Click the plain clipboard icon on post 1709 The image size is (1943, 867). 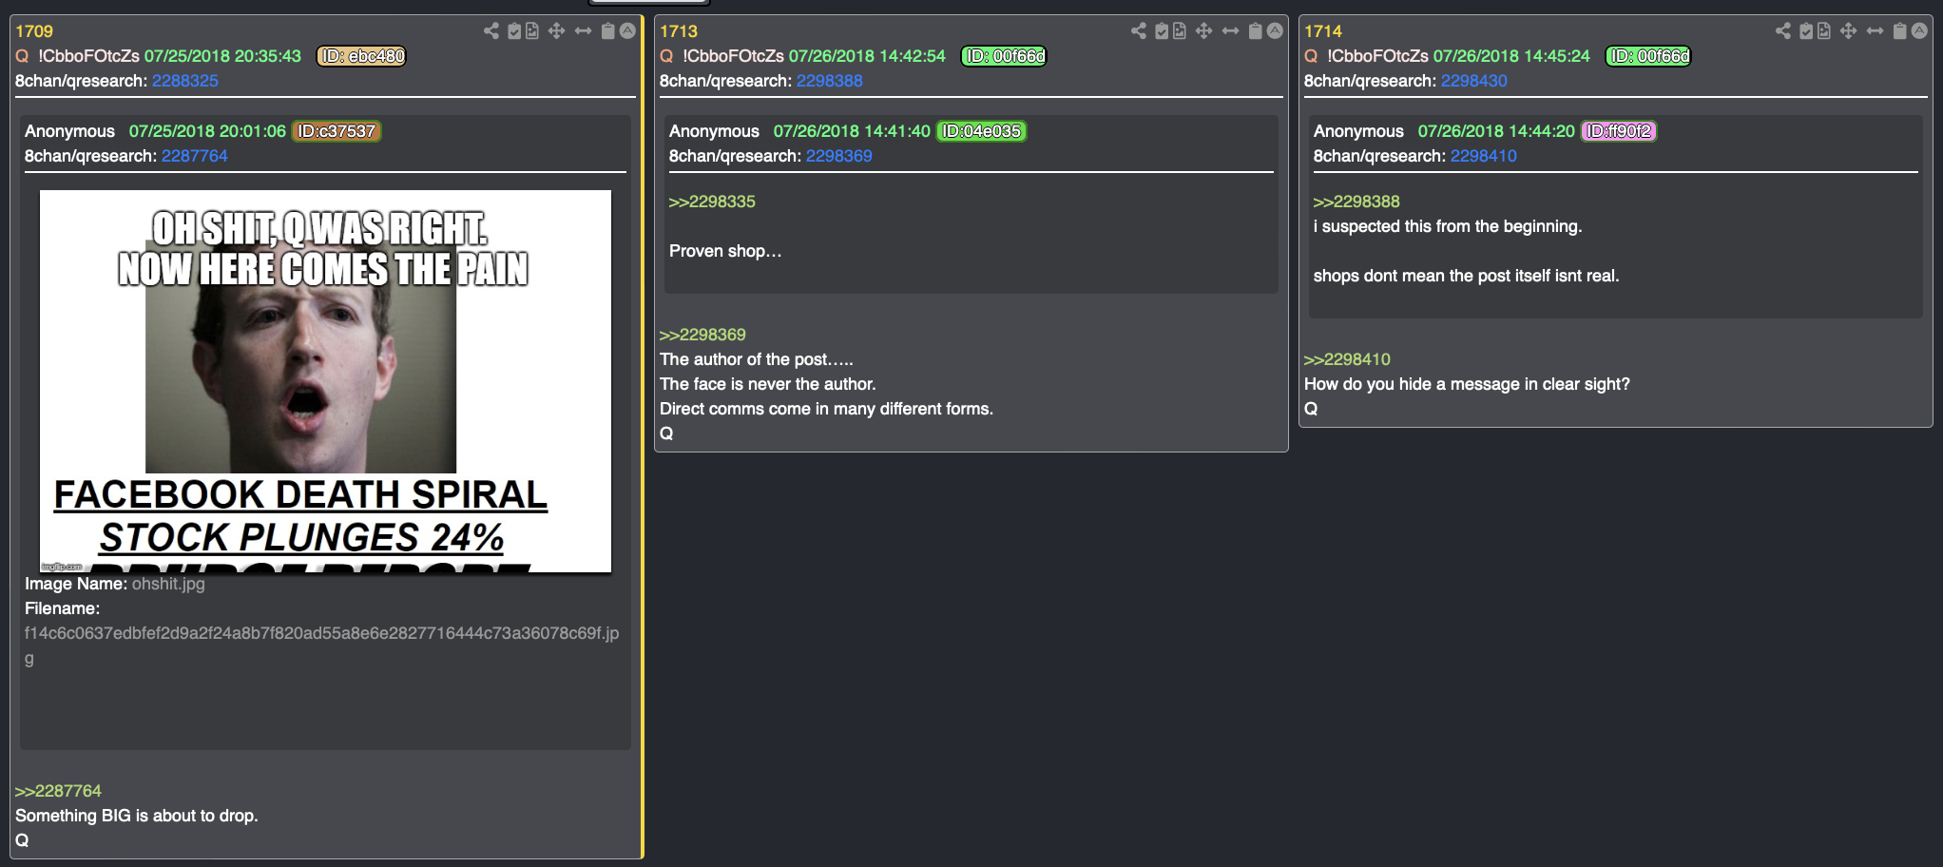coord(608,31)
